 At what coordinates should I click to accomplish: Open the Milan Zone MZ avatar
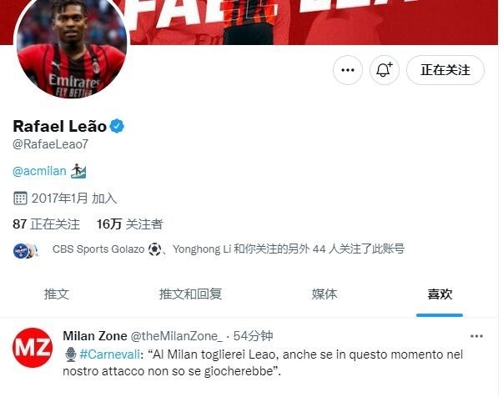click(33, 347)
